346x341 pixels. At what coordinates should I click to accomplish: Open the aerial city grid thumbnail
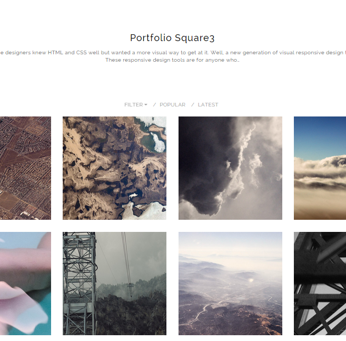point(25,168)
